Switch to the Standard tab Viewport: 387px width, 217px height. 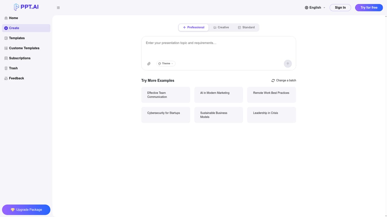pyautogui.click(x=246, y=27)
